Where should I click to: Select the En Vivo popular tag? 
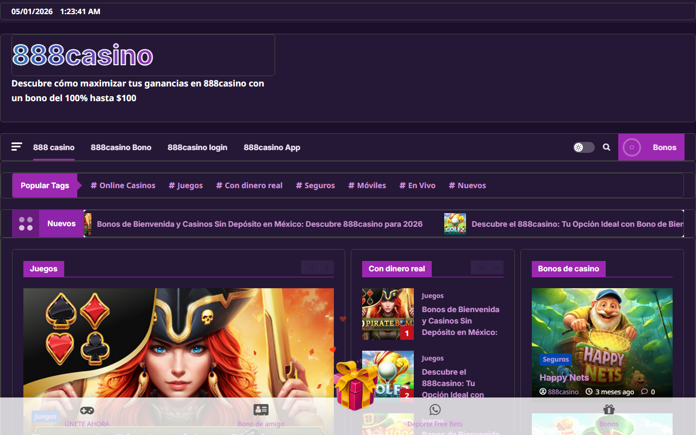click(417, 185)
